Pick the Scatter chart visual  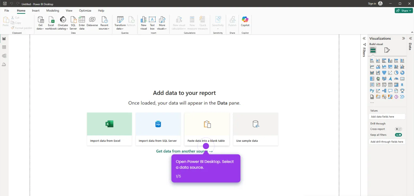point(390,73)
